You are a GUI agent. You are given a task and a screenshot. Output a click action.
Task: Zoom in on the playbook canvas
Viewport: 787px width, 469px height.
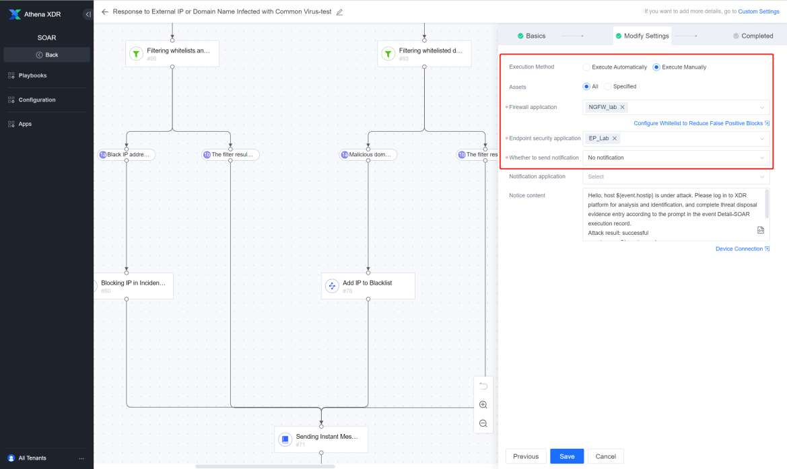click(x=483, y=405)
